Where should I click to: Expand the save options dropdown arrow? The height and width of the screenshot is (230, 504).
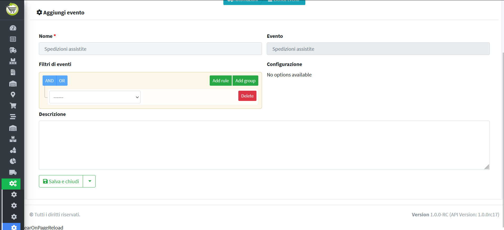(x=90, y=181)
